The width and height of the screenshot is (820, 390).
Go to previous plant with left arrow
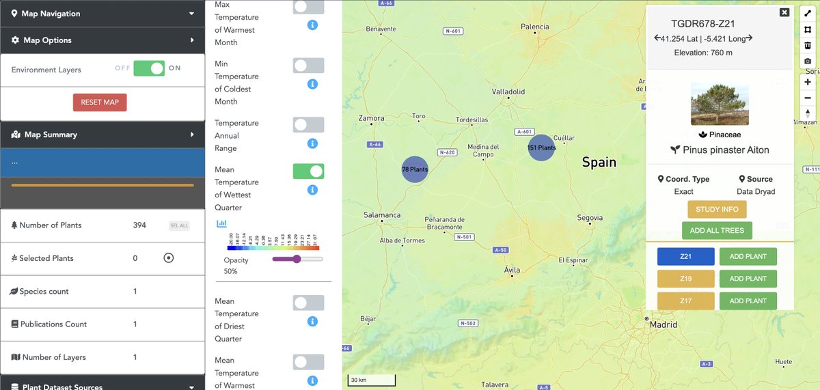point(657,38)
